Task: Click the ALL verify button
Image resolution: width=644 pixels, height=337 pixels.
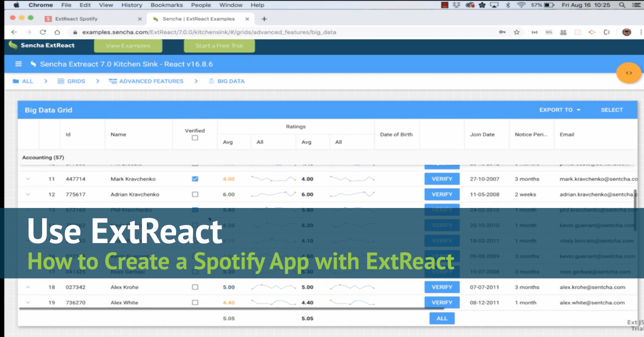Action: [x=442, y=318]
